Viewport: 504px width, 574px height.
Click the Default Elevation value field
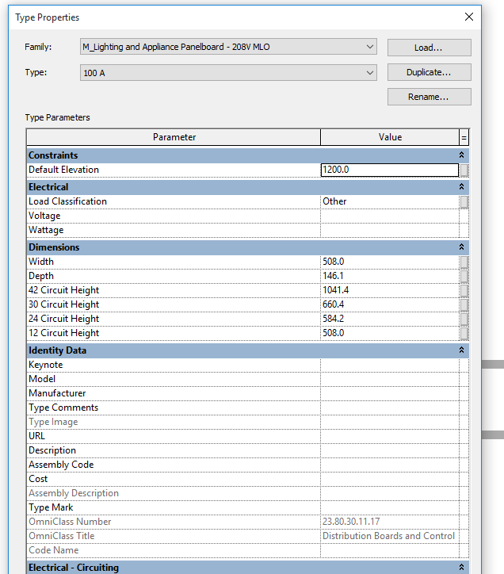(390, 170)
